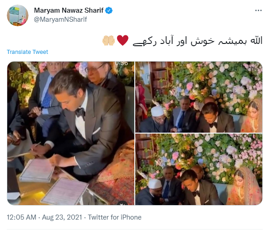Open the round profile avatar picture
Viewport: 270px width, 230px height.
pos(18,15)
